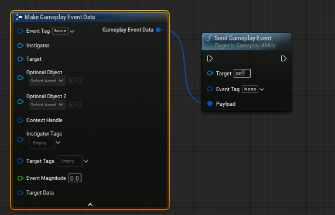This screenshot has height=215, width=335.
Task: Click the None tag box on Make Gameplay Event Data
Action: click(x=60, y=31)
